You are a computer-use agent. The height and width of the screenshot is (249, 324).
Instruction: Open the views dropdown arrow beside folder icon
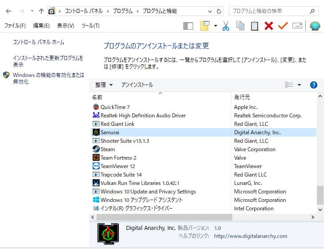tap(215, 26)
